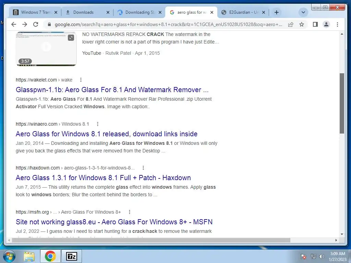Screen dimensions: 351x263
Task: Open Action Center flag in tray
Action: click(x=304, y=256)
